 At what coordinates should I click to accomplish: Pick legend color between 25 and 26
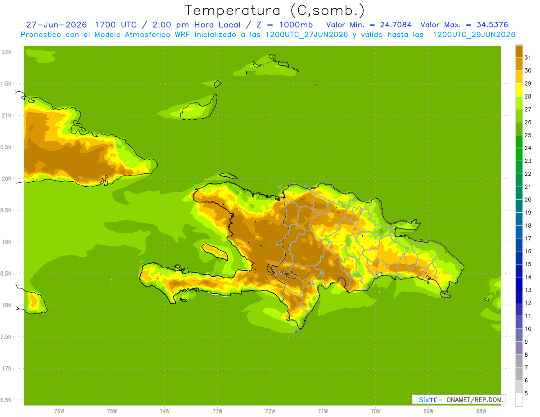pyautogui.click(x=519, y=129)
